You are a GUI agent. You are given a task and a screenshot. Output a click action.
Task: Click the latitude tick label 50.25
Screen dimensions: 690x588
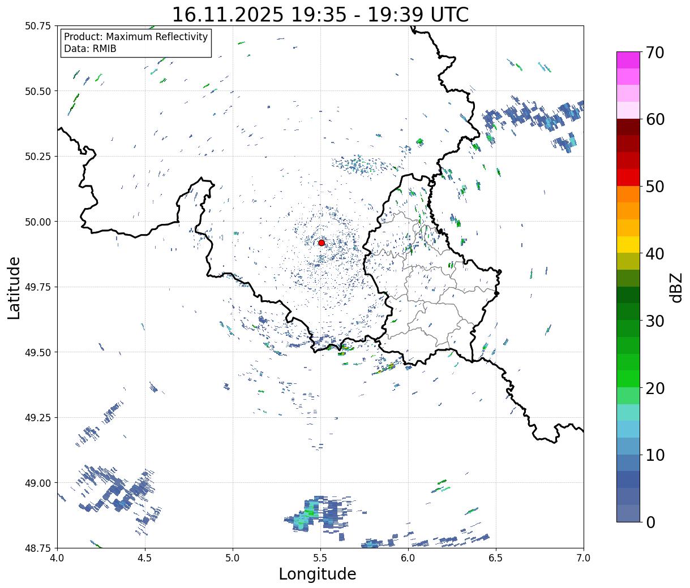click(x=38, y=157)
